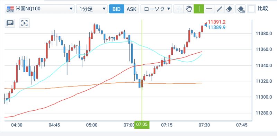
Task: Click the 05:00 time axis label
Action: [x=92, y=125]
